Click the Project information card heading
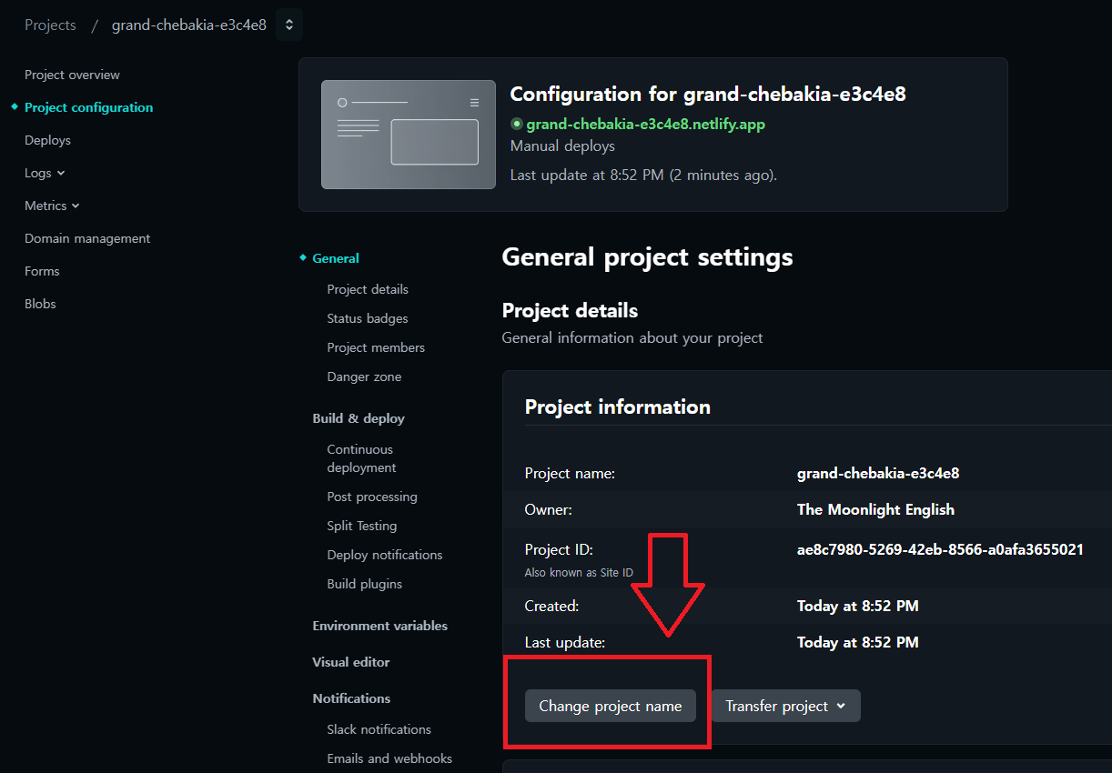The image size is (1112, 773). (618, 407)
